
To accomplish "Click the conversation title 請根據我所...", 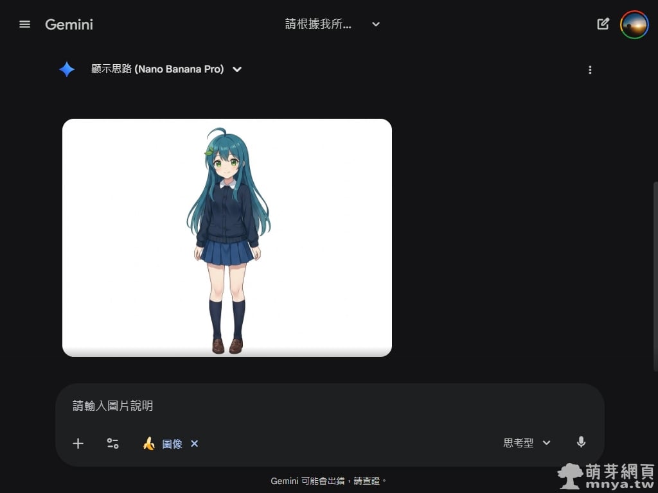I will (x=319, y=24).
